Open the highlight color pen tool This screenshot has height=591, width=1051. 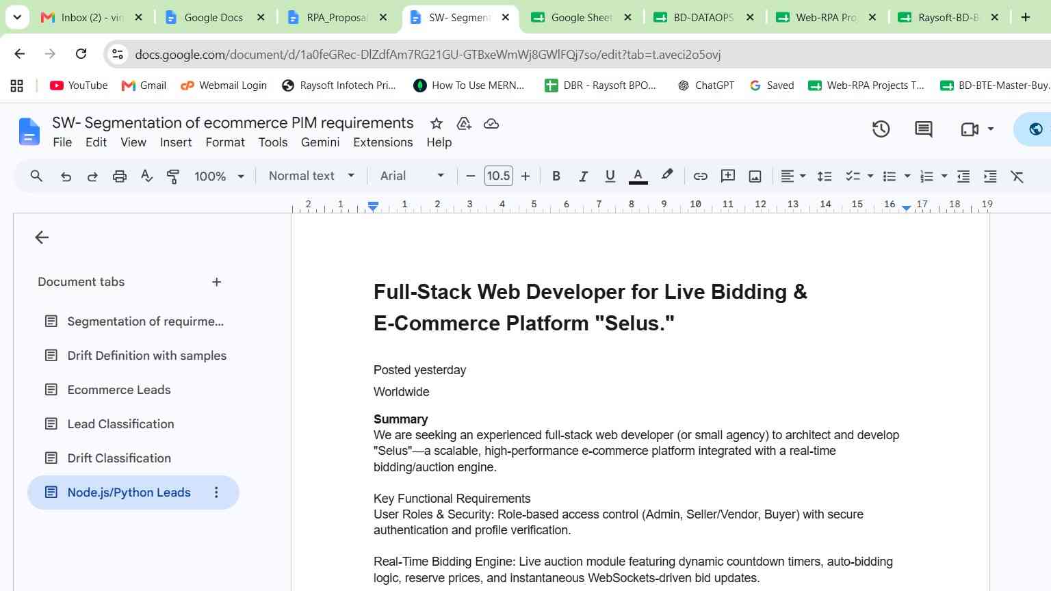(666, 176)
